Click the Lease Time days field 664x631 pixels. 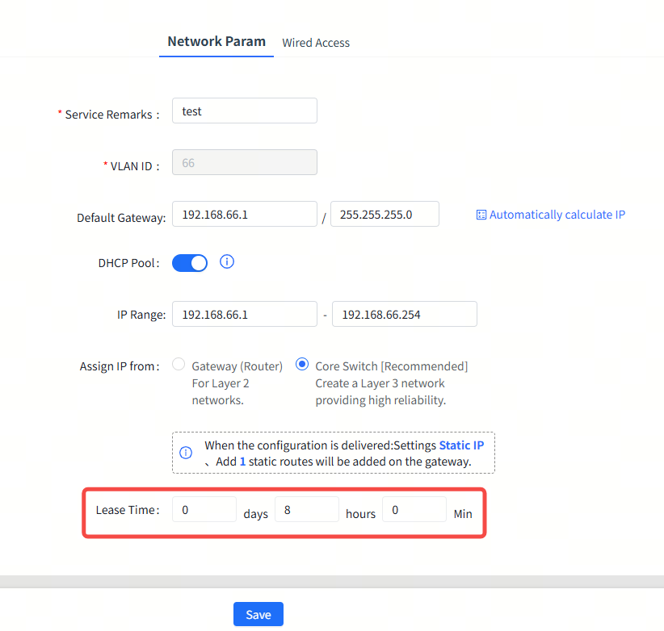coord(204,510)
